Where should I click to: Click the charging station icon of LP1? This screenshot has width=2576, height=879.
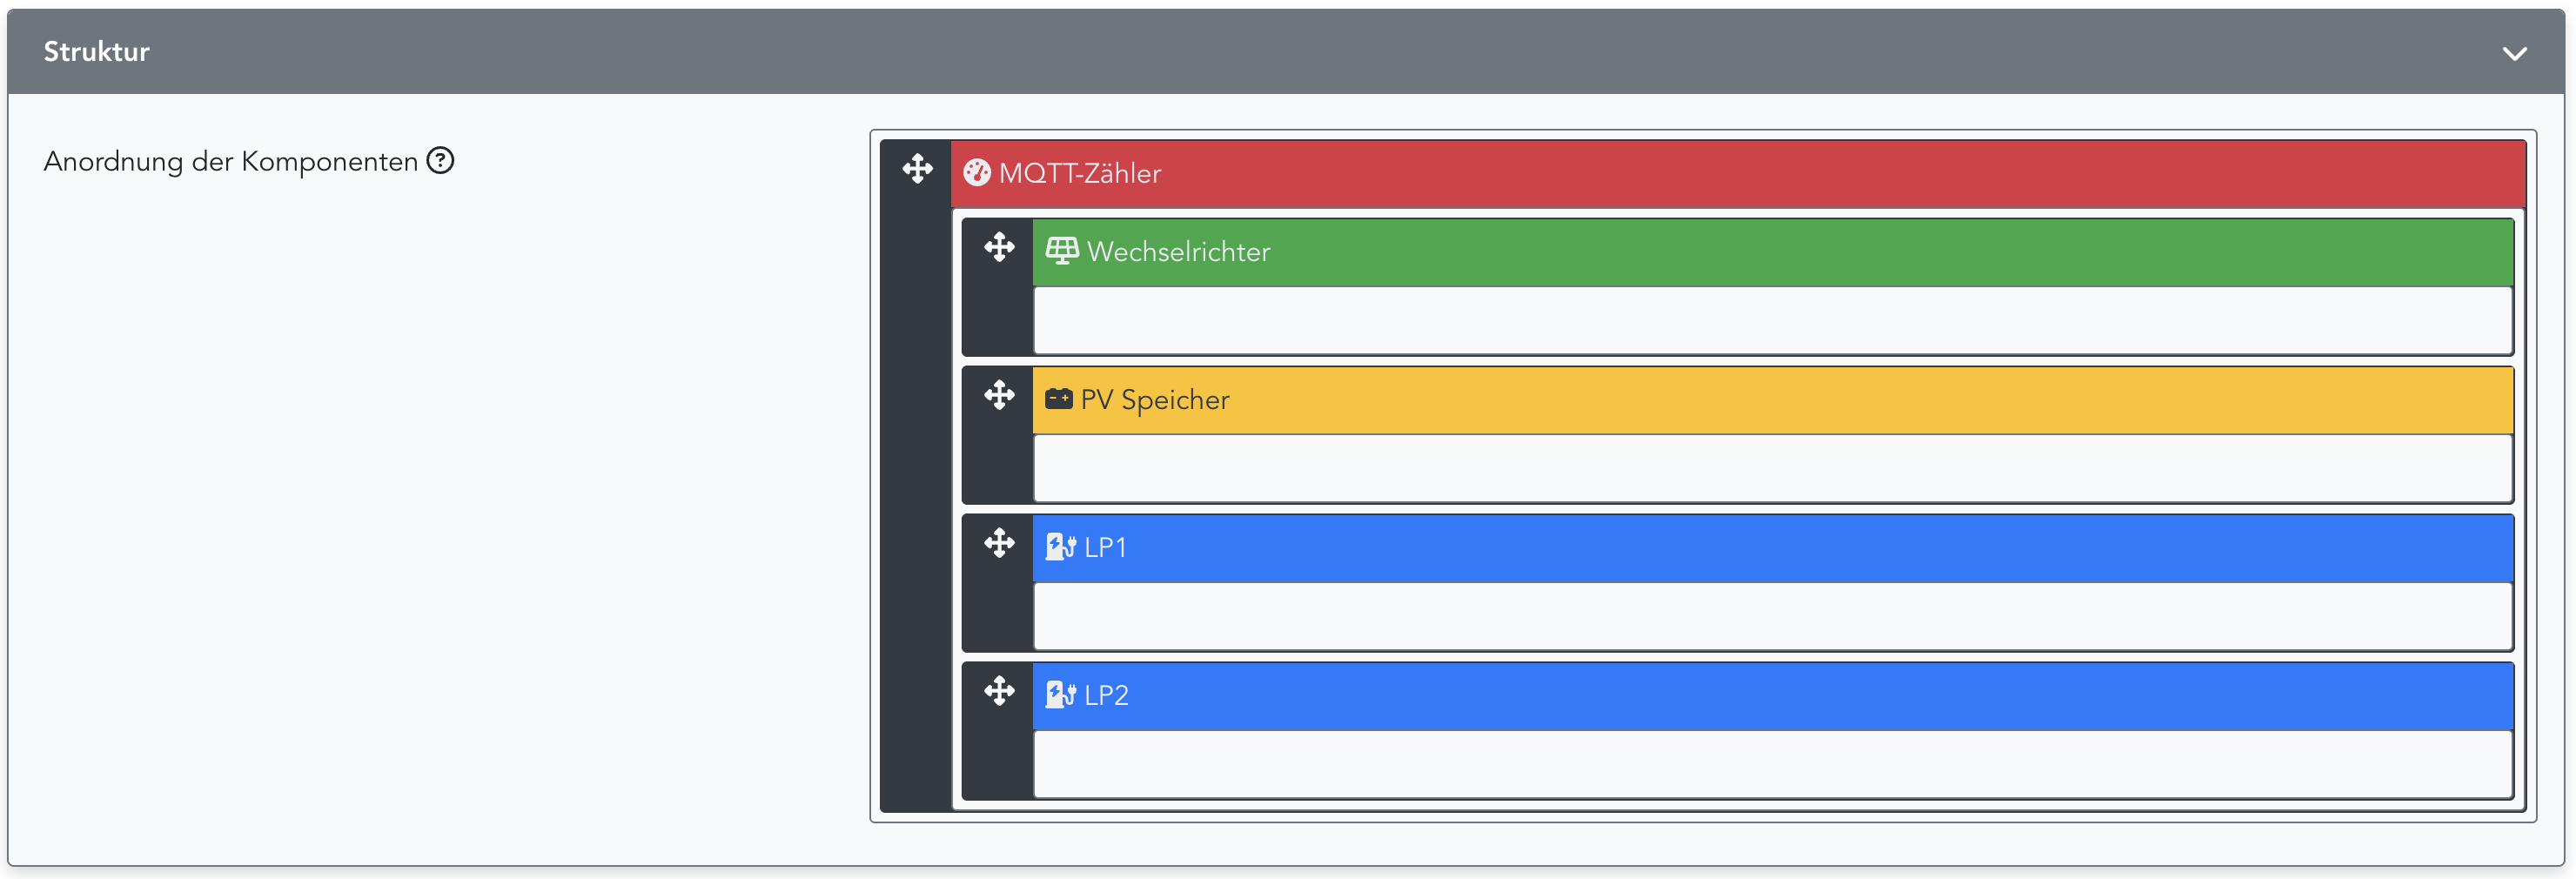pyautogui.click(x=1061, y=547)
